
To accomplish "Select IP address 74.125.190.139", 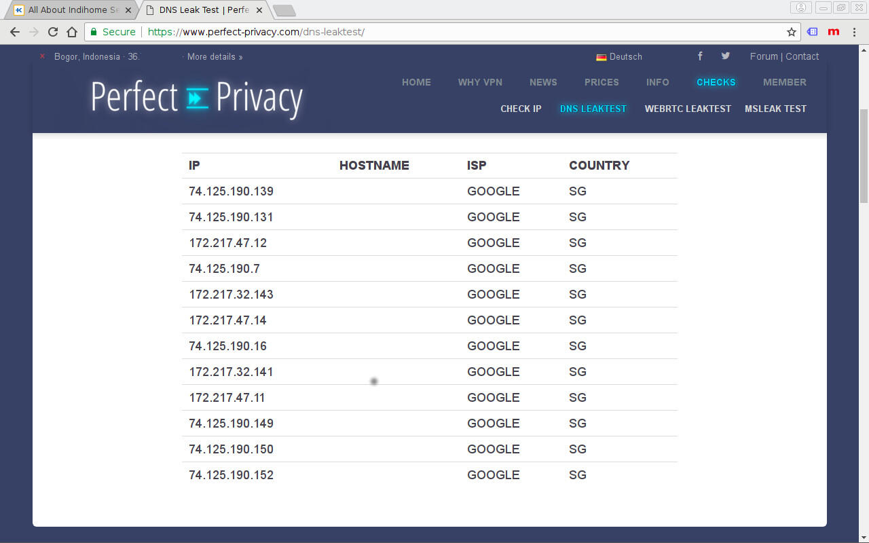I will 231,191.
